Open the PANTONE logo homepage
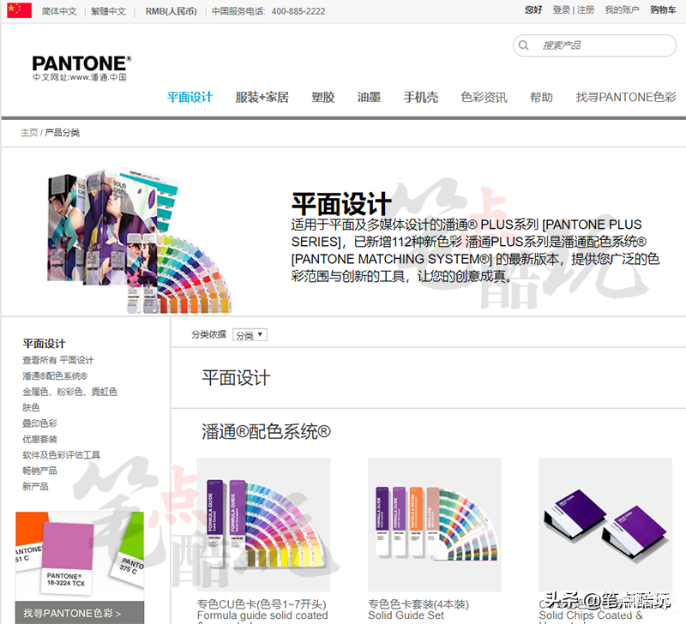Screen dimensions: 686x624 click(x=81, y=69)
